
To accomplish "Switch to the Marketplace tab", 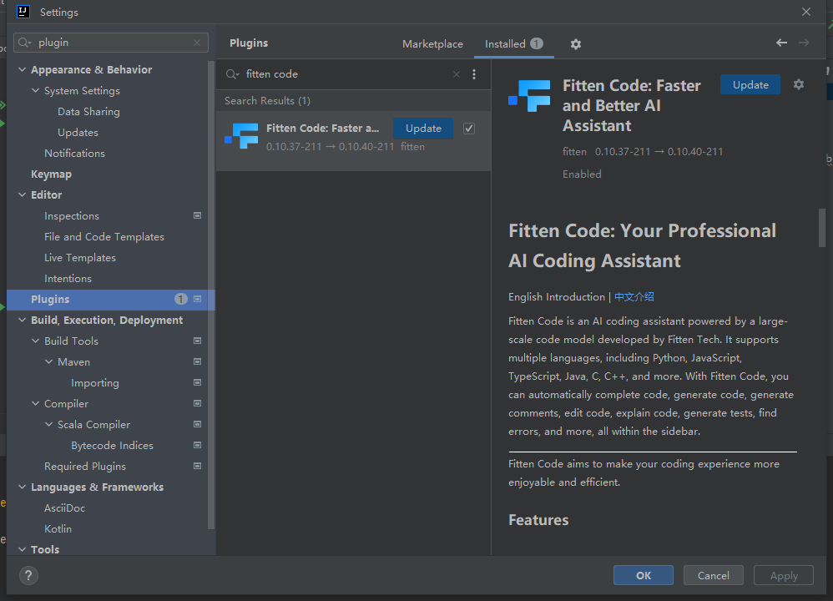I will pos(432,44).
